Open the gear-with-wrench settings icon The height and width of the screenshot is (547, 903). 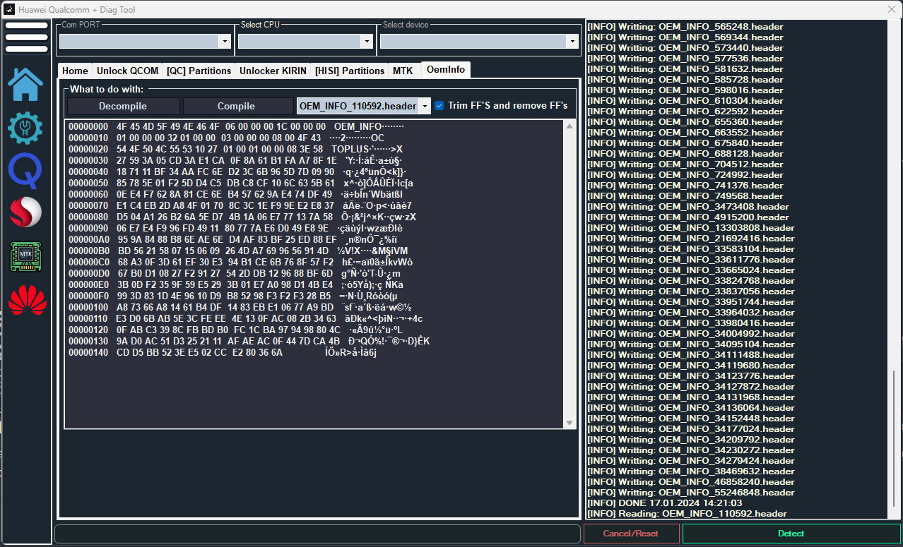pyautogui.click(x=25, y=128)
